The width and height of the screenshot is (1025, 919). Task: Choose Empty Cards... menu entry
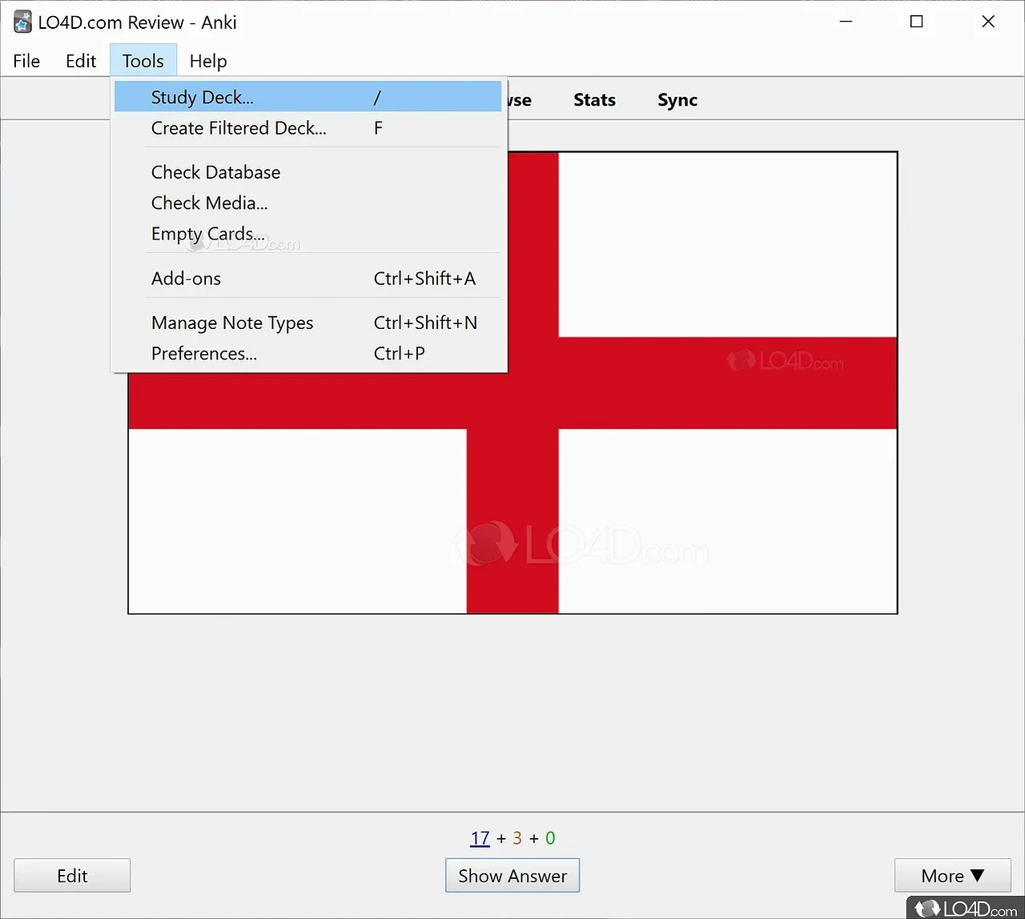pyautogui.click(x=308, y=234)
